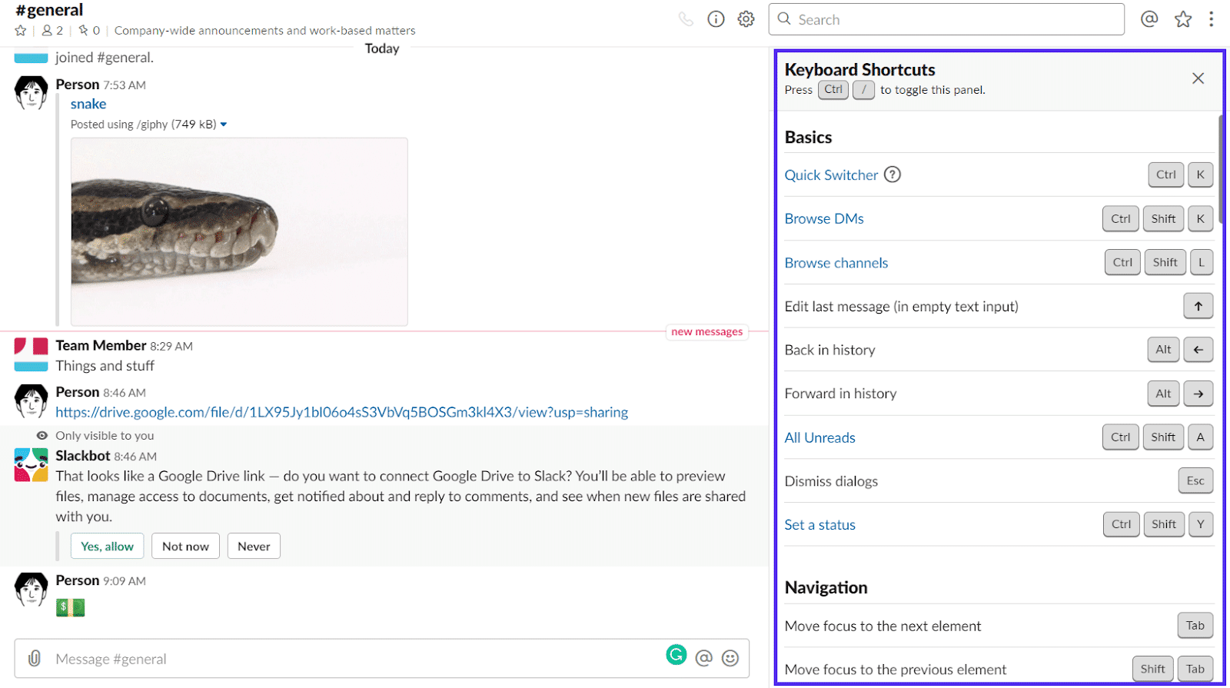Open the Browse channels shortcut link

point(836,263)
